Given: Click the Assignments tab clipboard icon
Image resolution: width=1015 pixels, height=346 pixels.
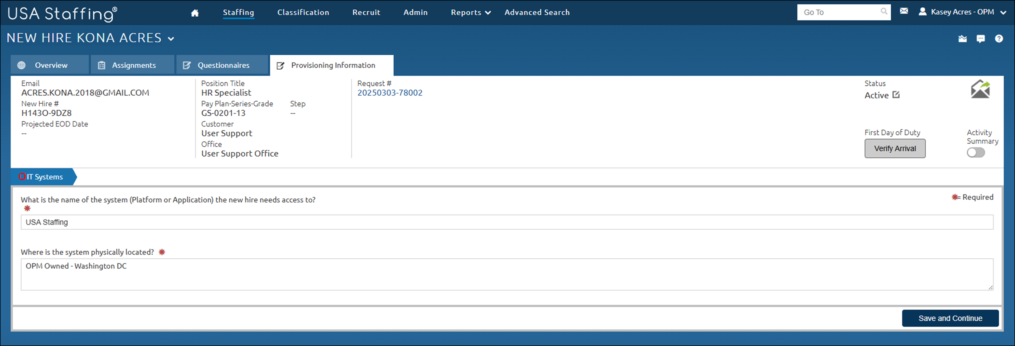Looking at the screenshot, I should click(x=101, y=65).
